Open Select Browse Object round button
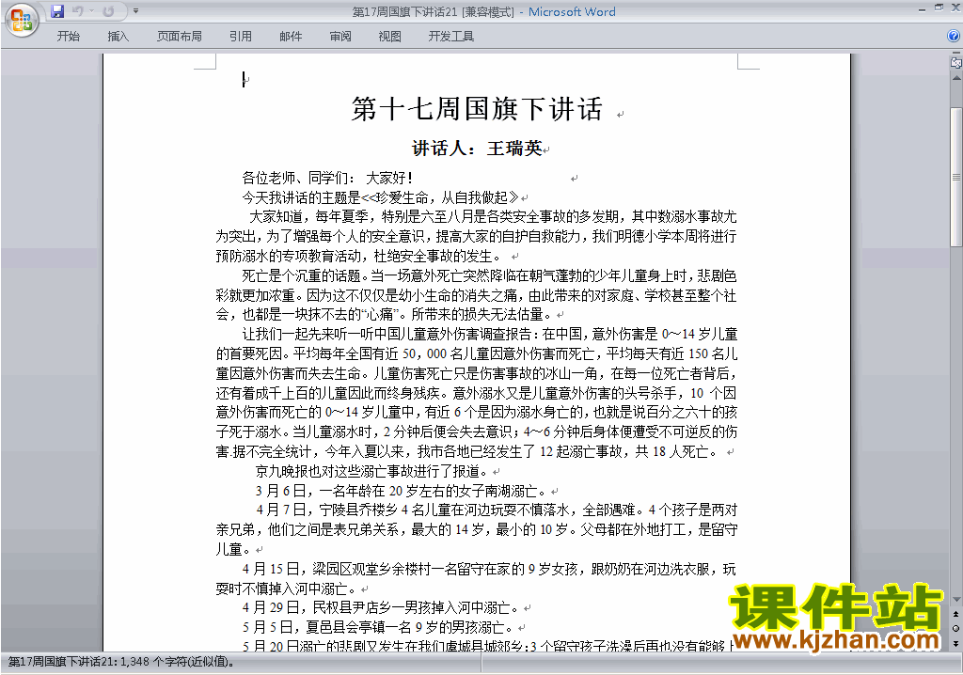The image size is (963, 675). coord(955,628)
